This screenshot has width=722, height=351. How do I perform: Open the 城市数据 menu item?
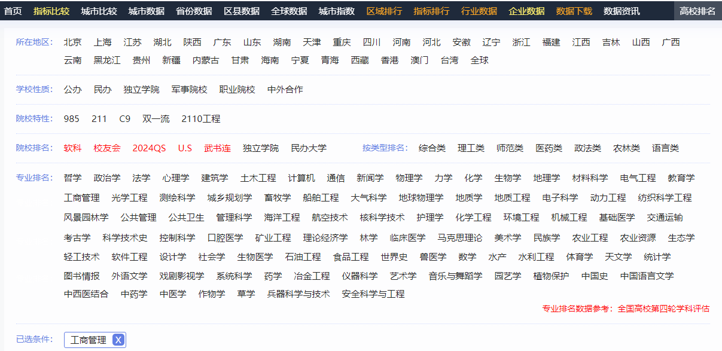tap(146, 10)
